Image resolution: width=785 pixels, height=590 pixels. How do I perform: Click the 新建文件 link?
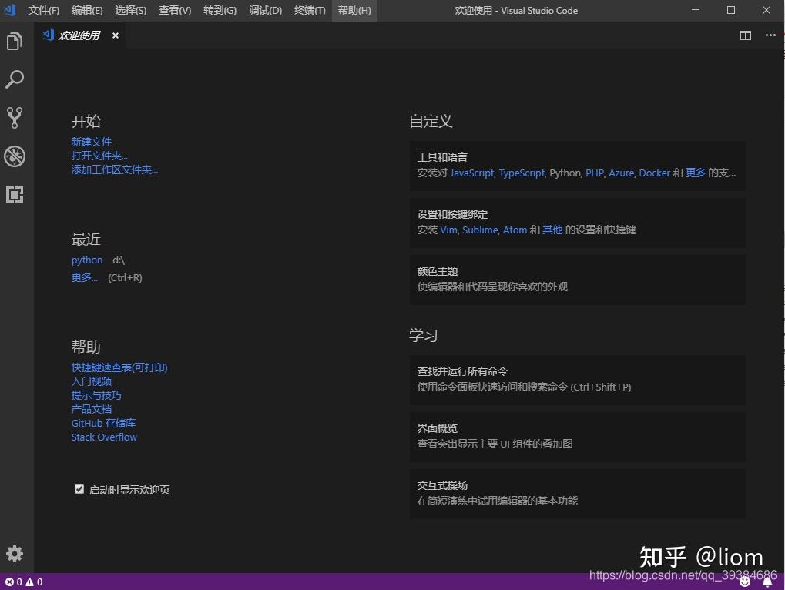pyautogui.click(x=91, y=142)
